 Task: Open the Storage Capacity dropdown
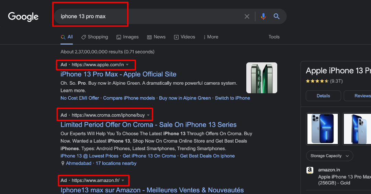point(329,156)
